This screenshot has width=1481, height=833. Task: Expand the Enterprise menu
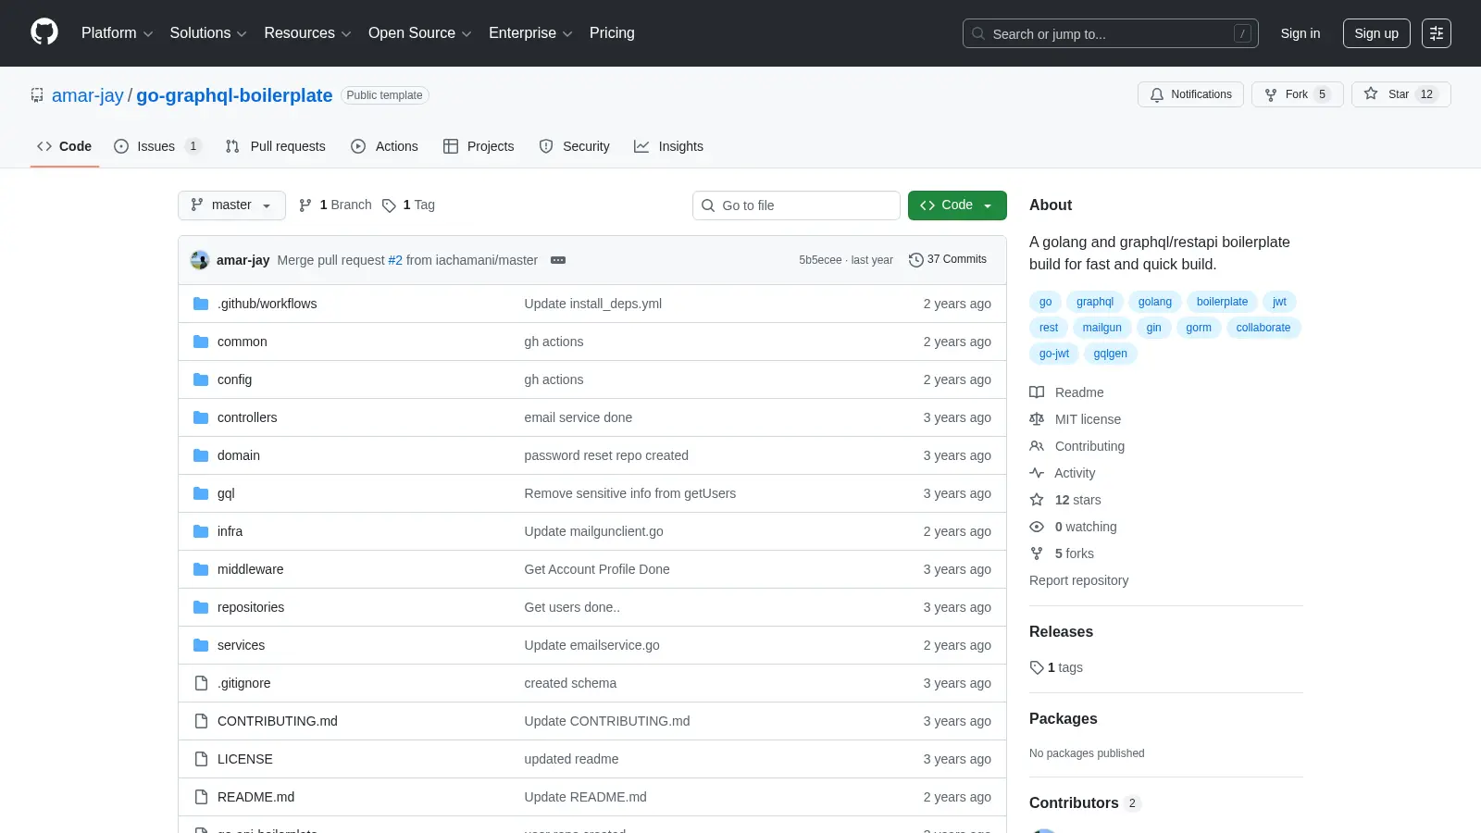530,33
